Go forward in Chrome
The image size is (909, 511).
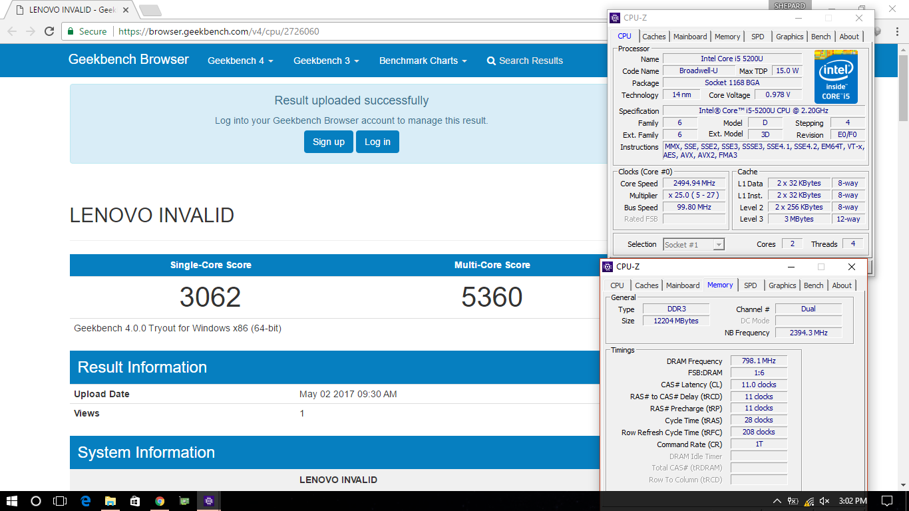pyautogui.click(x=31, y=31)
